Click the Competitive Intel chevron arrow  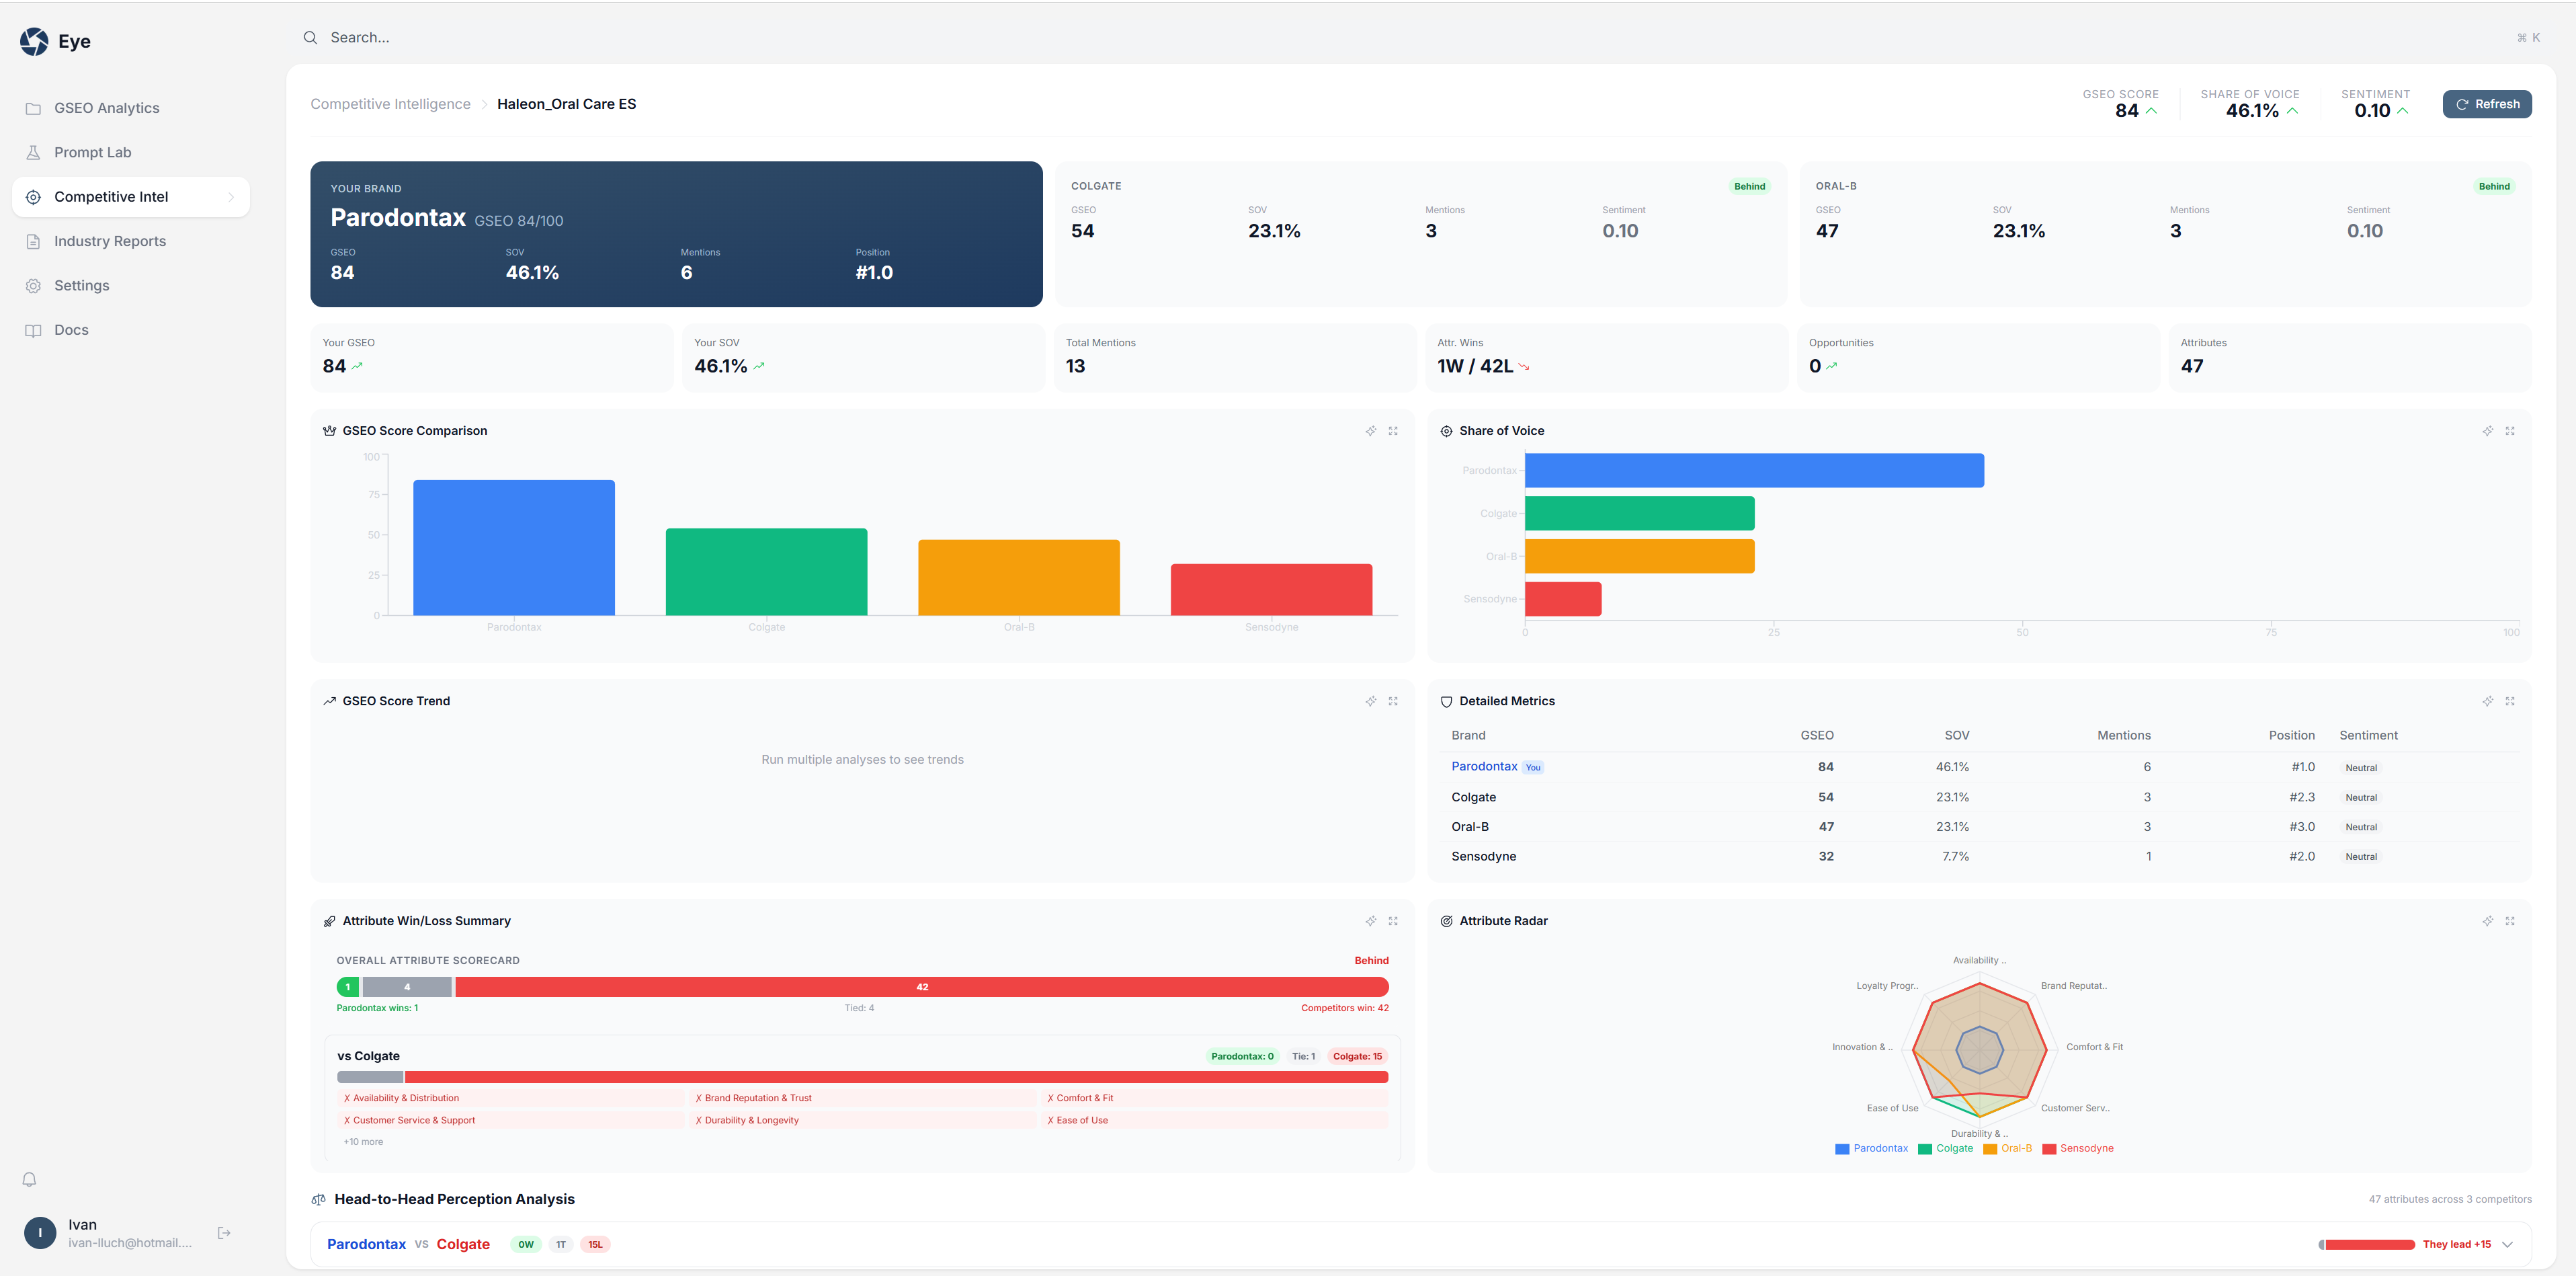tap(231, 197)
